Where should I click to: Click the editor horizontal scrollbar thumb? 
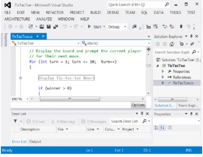point(70,99)
